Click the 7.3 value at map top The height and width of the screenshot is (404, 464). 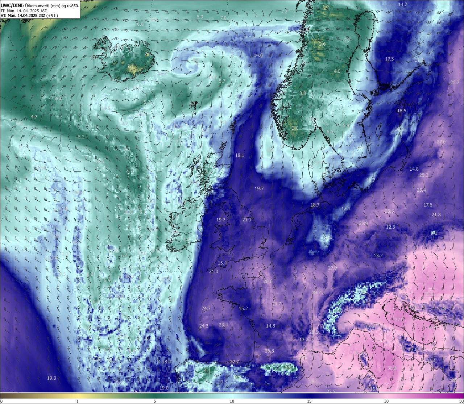point(284,12)
